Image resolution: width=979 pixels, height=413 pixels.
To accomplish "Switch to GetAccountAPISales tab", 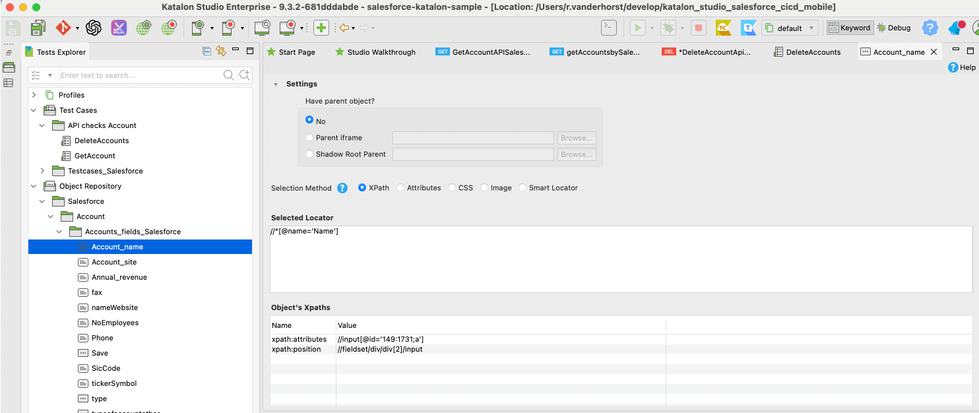I will click(483, 51).
